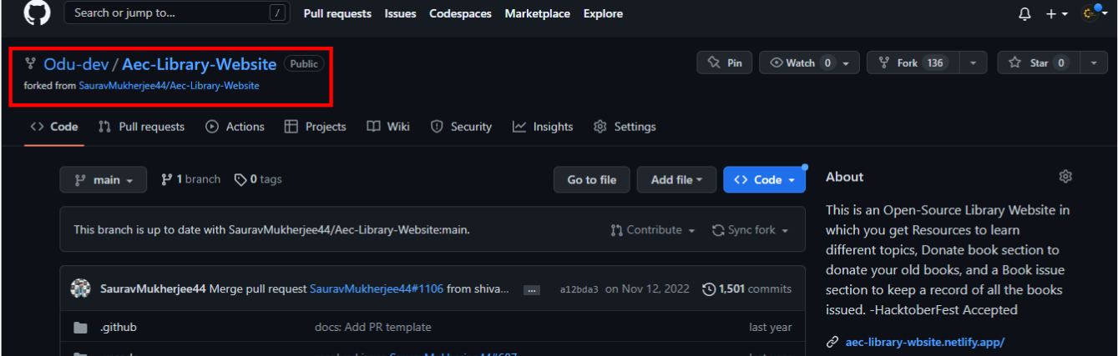Switch to the Security tab
This screenshot has height=356, width=1118.
(x=461, y=127)
